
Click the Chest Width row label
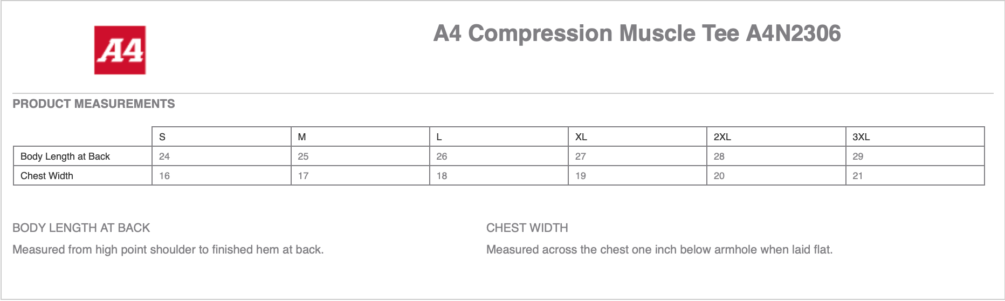pos(47,176)
